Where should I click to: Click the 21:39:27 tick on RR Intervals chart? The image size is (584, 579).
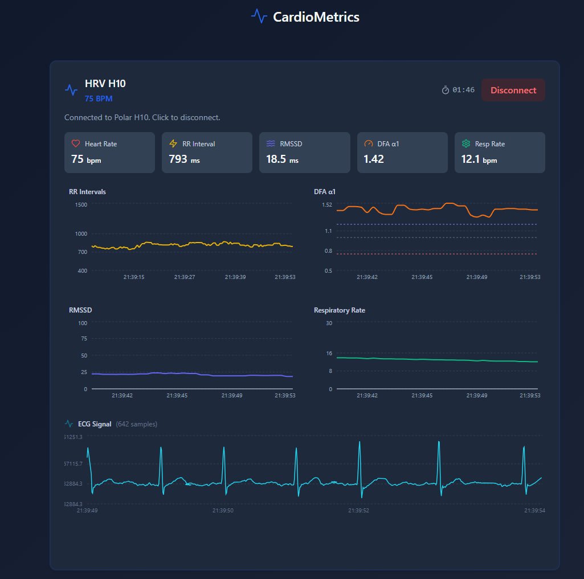[185, 277]
